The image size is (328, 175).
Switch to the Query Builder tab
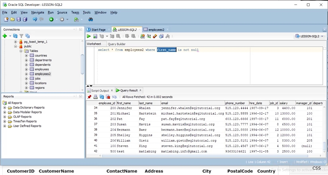pyautogui.click(x=116, y=44)
